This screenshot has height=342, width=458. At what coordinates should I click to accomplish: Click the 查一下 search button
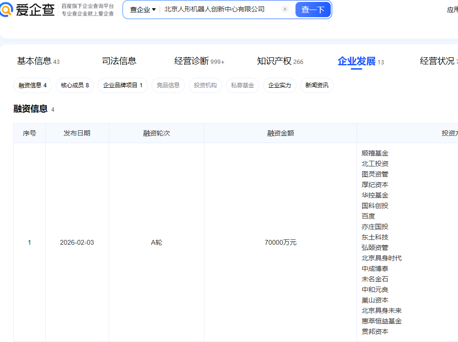[x=313, y=10]
